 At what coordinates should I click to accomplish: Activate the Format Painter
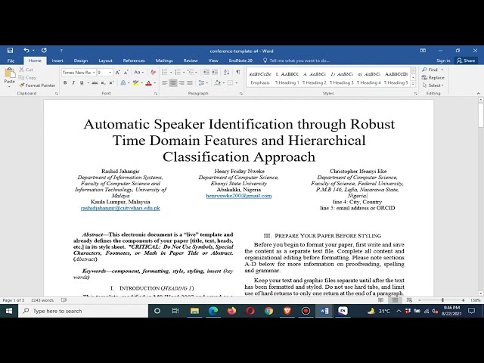click(x=37, y=85)
